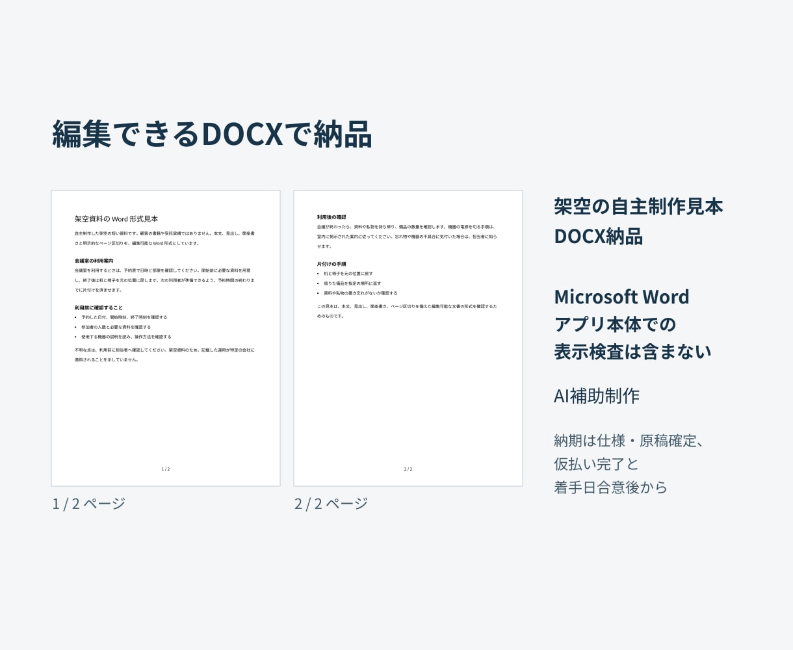Click the line '表示検査は含まない'
The width and height of the screenshot is (793, 650).
tap(632, 351)
